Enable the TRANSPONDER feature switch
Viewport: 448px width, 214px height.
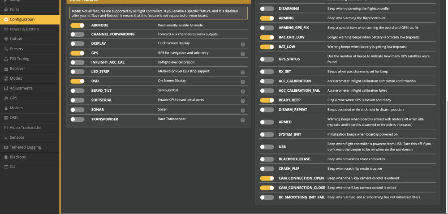78,120
